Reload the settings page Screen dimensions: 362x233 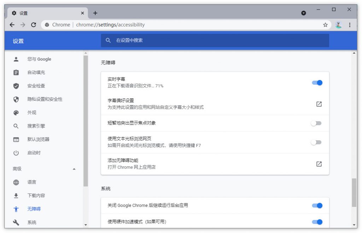pyautogui.click(x=34, y=25)
